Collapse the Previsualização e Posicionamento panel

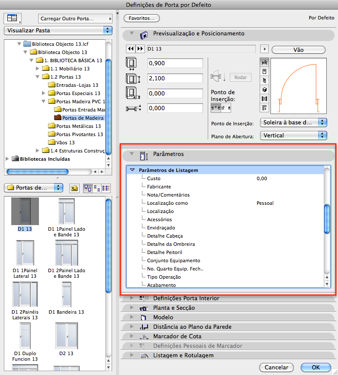tap(132, 33)
